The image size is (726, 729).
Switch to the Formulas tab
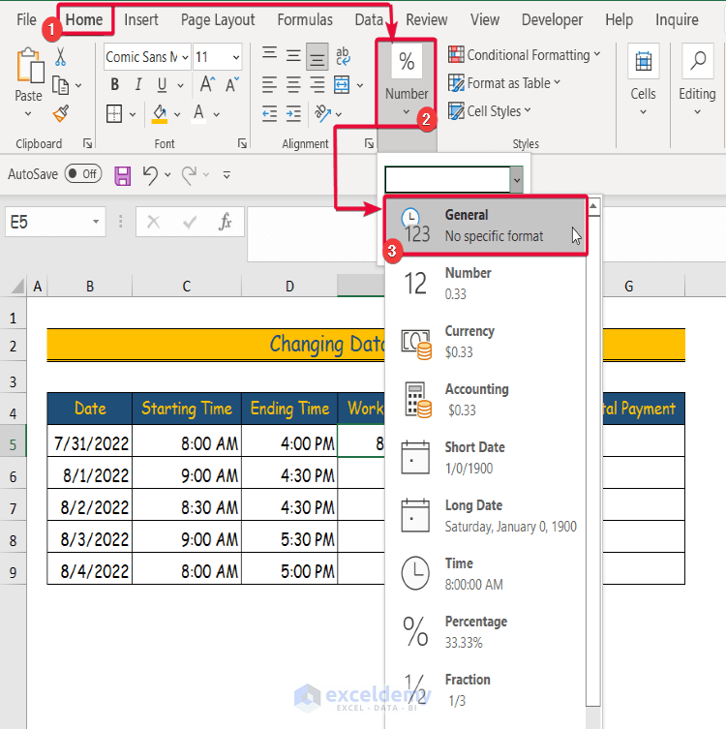click(305, 19)
